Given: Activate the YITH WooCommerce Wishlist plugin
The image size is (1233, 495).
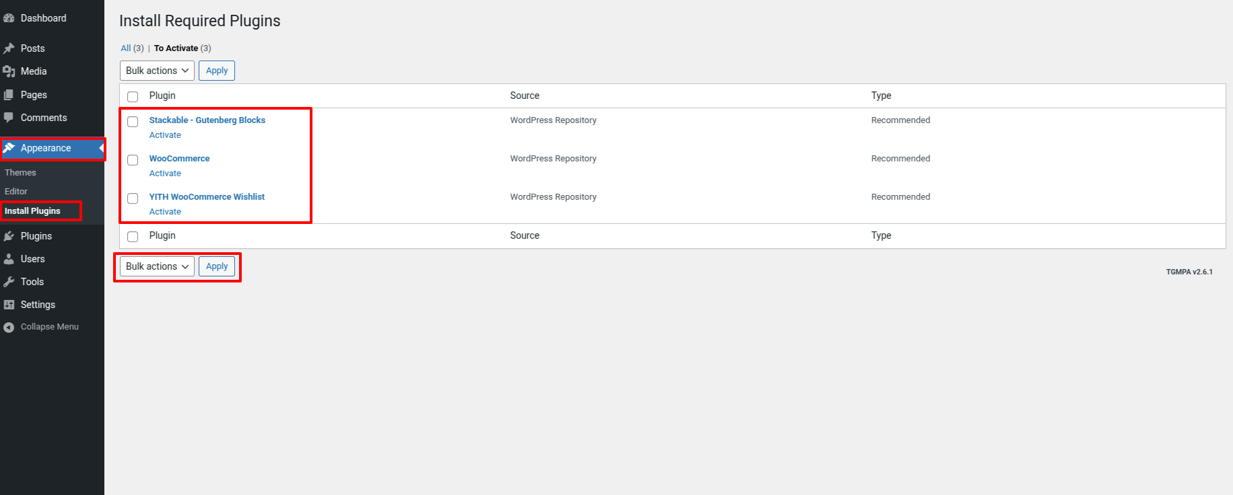Looking at the screenshot, I should 165,212.
